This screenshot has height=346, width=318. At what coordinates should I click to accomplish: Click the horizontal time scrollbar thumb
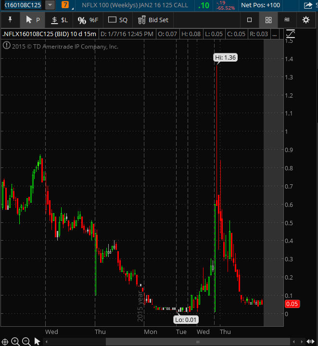pyautogui.click(x=198, y=342)
